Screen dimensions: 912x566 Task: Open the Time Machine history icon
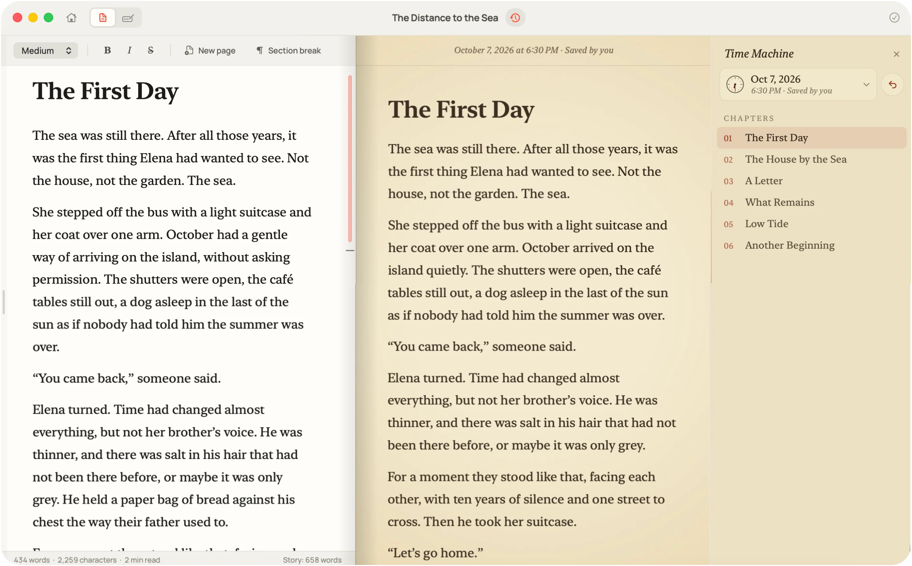(x=515, y=18)
